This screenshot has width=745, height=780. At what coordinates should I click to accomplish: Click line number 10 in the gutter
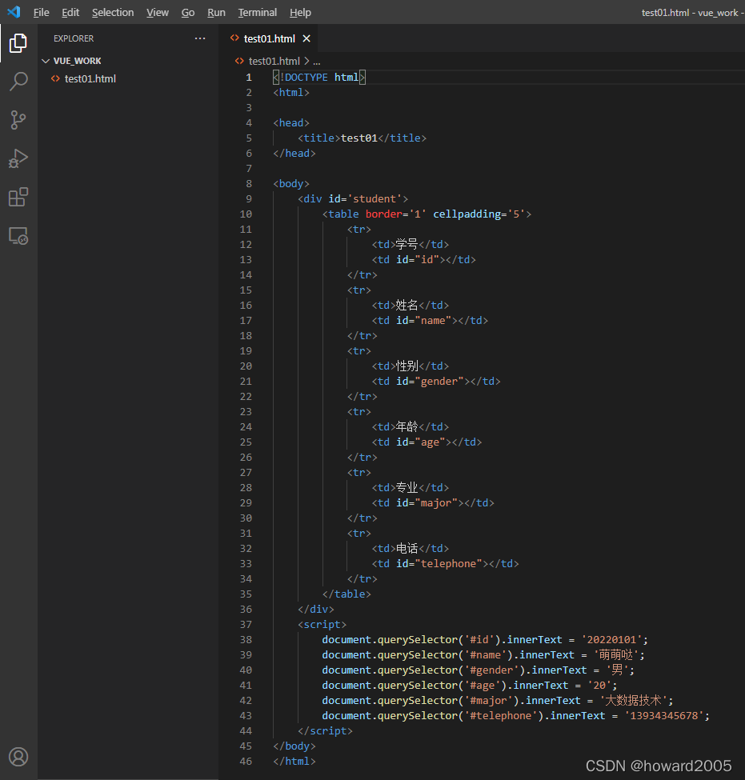pyautogui.click(x=246, y=214)
